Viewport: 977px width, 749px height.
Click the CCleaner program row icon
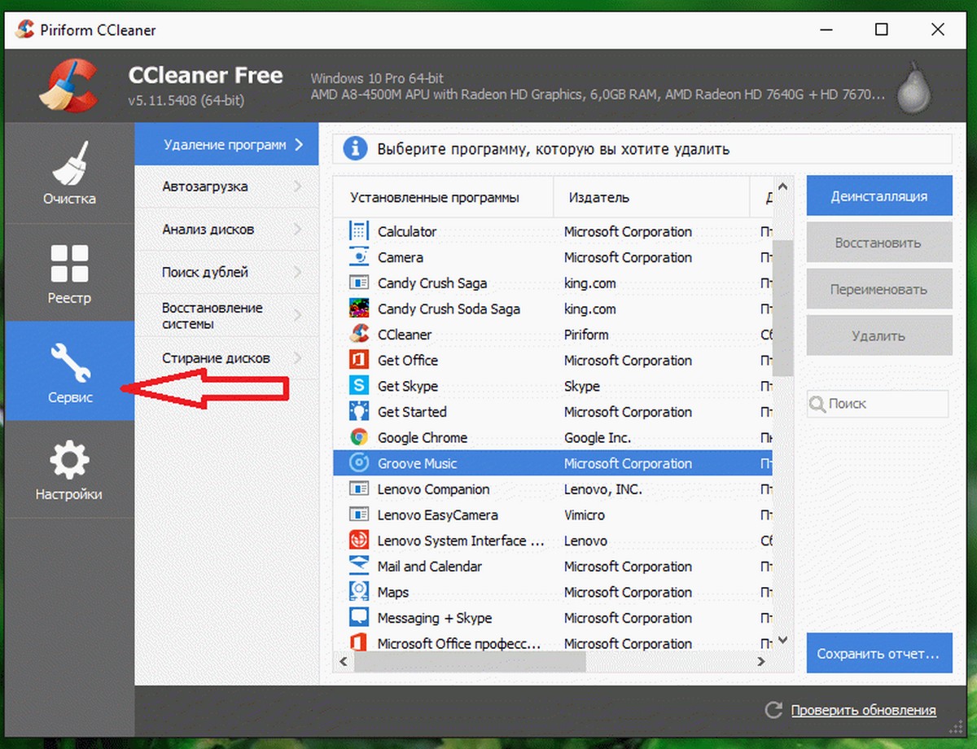point(358,335)
